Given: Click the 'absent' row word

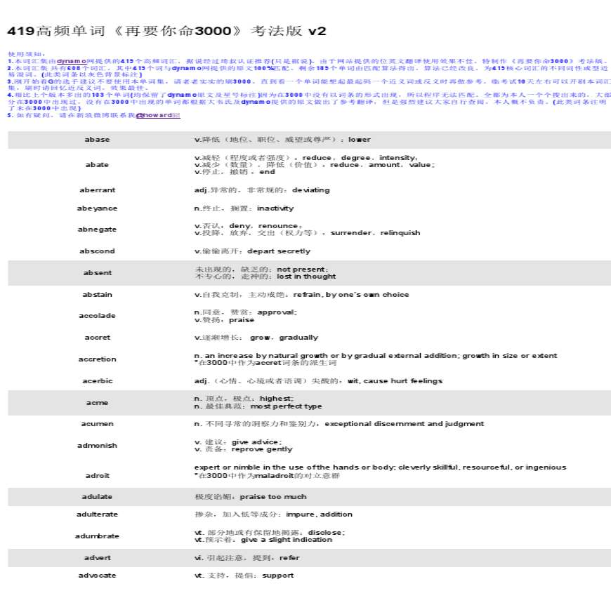Looking at the screenshot, I should point(98,273).
